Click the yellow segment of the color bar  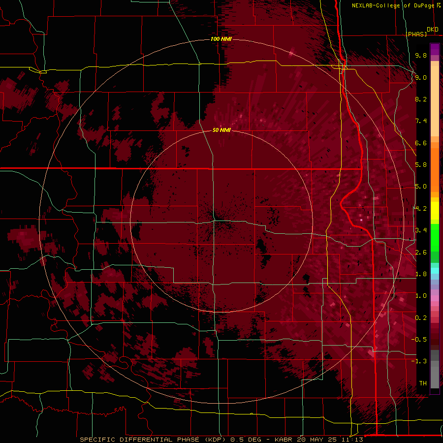[435, 211]
